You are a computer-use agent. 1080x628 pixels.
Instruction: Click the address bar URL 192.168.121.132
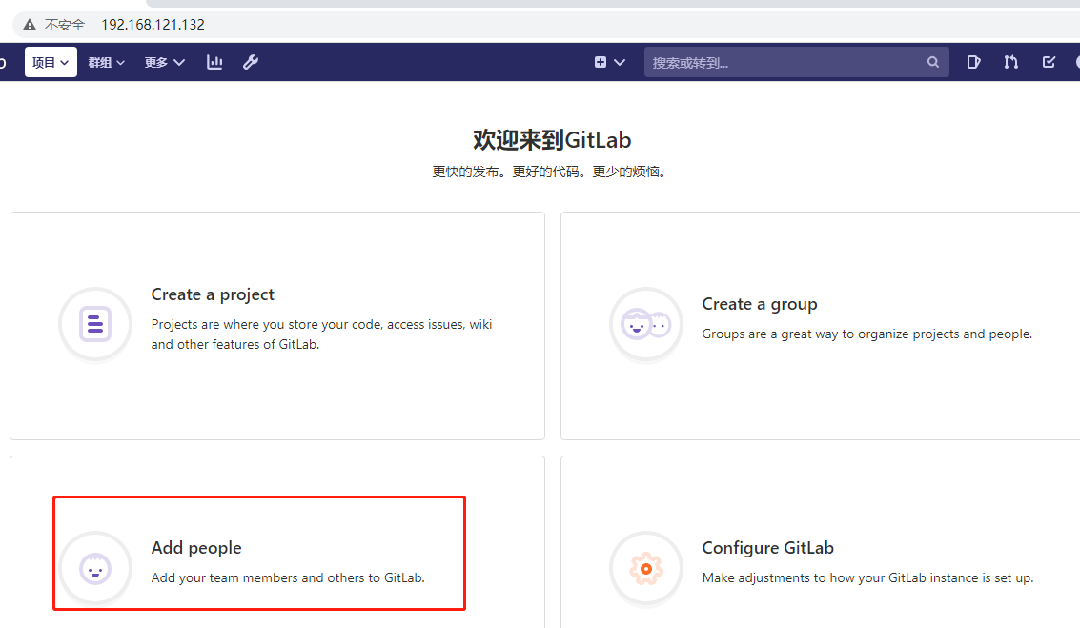tap(153, 25)
